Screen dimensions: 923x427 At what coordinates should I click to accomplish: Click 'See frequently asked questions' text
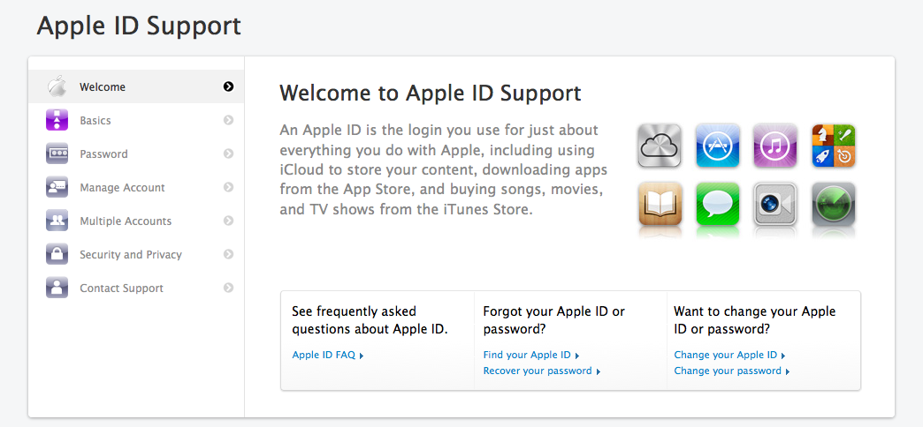(370, 320)
